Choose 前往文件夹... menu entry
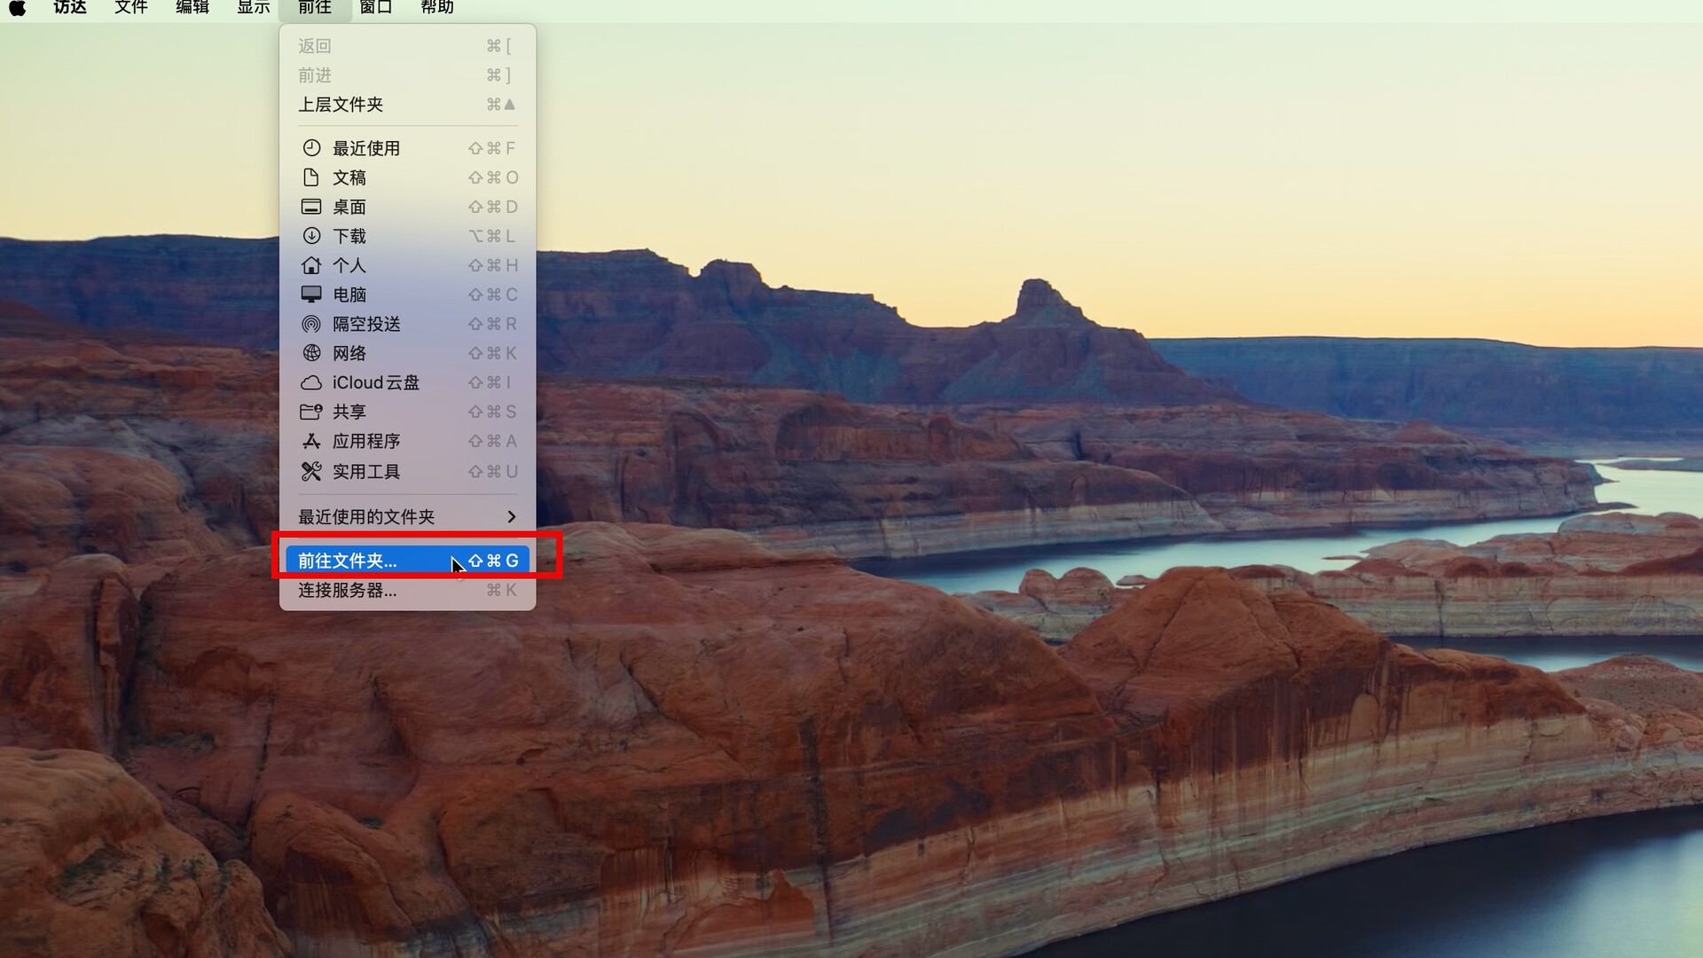Image resolution: width=1703 pixels, height=958 pixels. click(407, 561)
